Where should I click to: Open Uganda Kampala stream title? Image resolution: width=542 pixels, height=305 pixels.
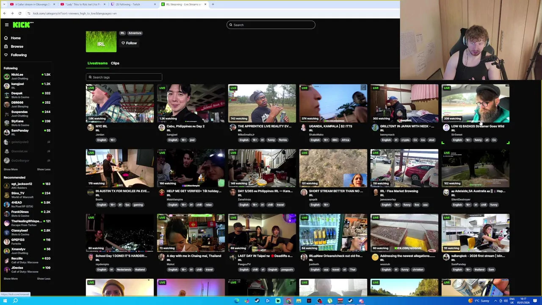(x=331, y=126)
